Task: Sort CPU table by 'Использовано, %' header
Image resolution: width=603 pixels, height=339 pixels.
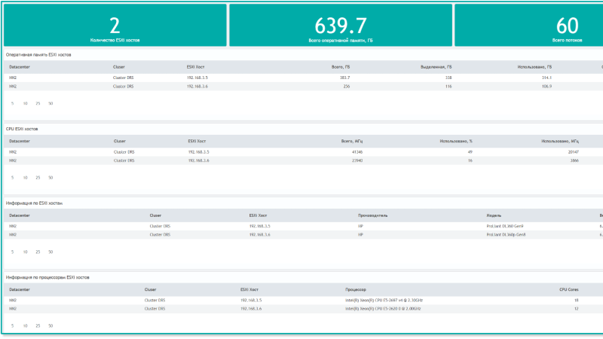Action: [456, 142]
